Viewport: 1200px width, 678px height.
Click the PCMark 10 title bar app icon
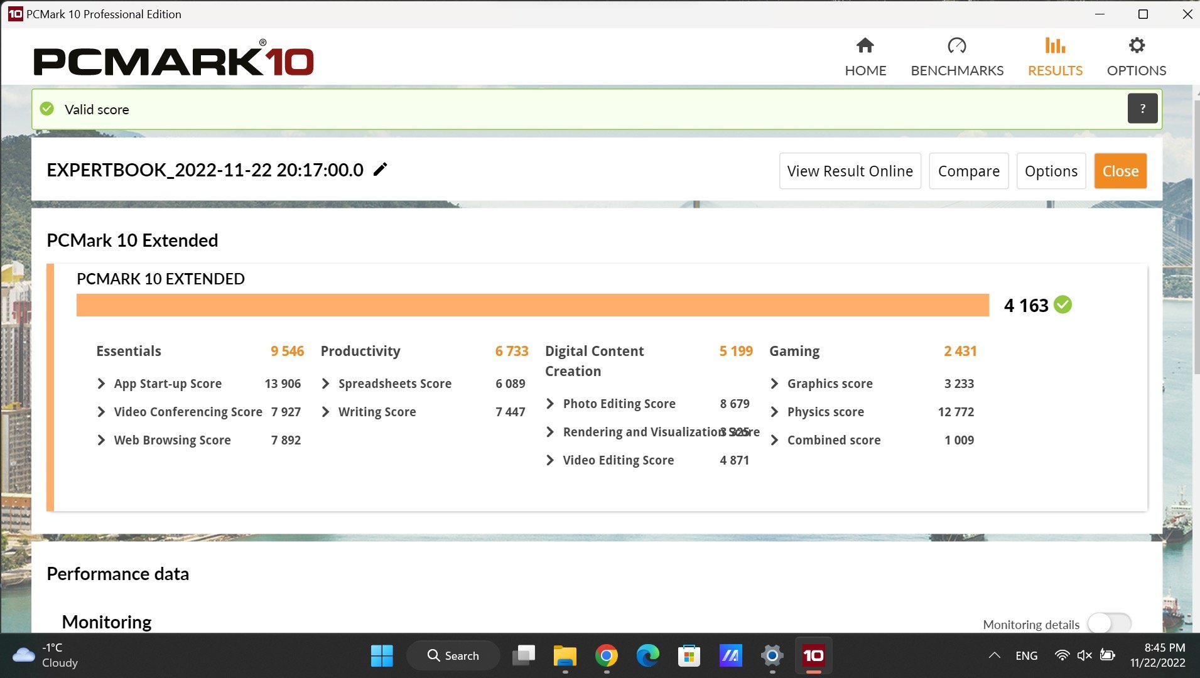pos(15,14)
